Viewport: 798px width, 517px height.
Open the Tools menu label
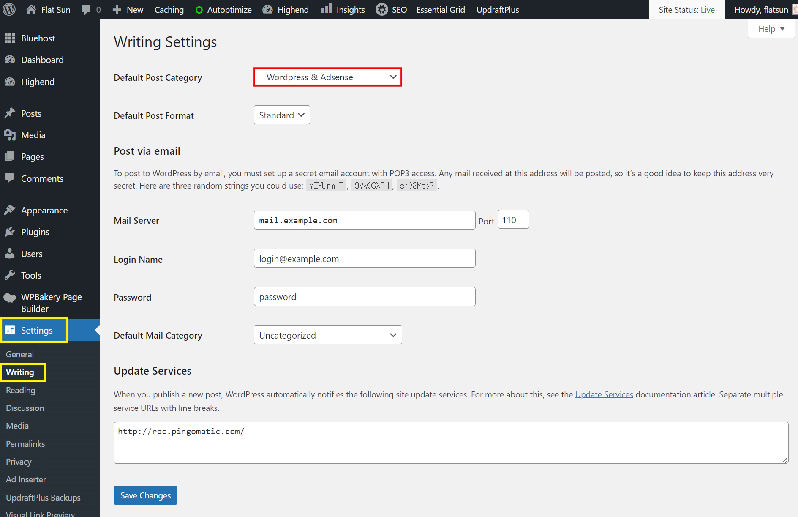pos(31,276)
